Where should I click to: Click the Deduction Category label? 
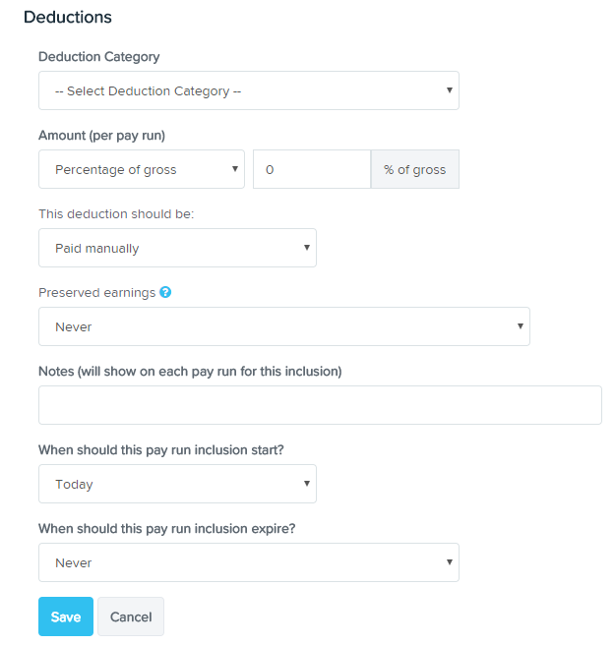click(x=98, y=56)
